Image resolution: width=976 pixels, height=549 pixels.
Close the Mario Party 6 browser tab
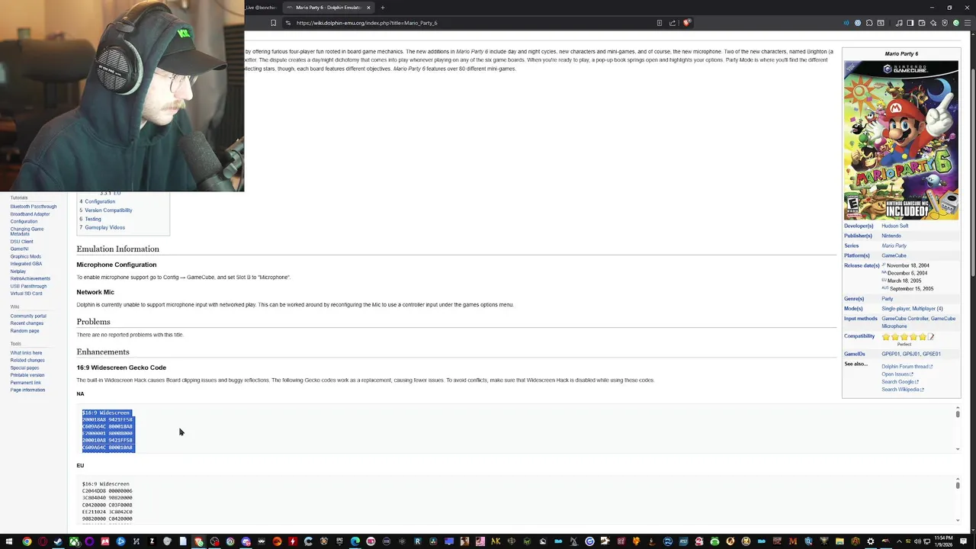tap(368, 8)
